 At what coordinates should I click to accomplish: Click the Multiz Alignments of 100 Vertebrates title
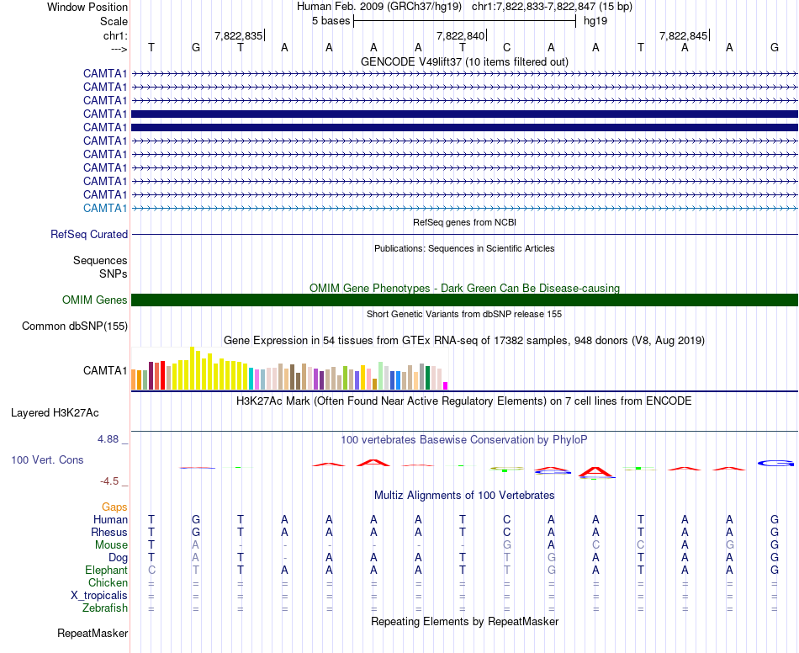coord(464,495)
